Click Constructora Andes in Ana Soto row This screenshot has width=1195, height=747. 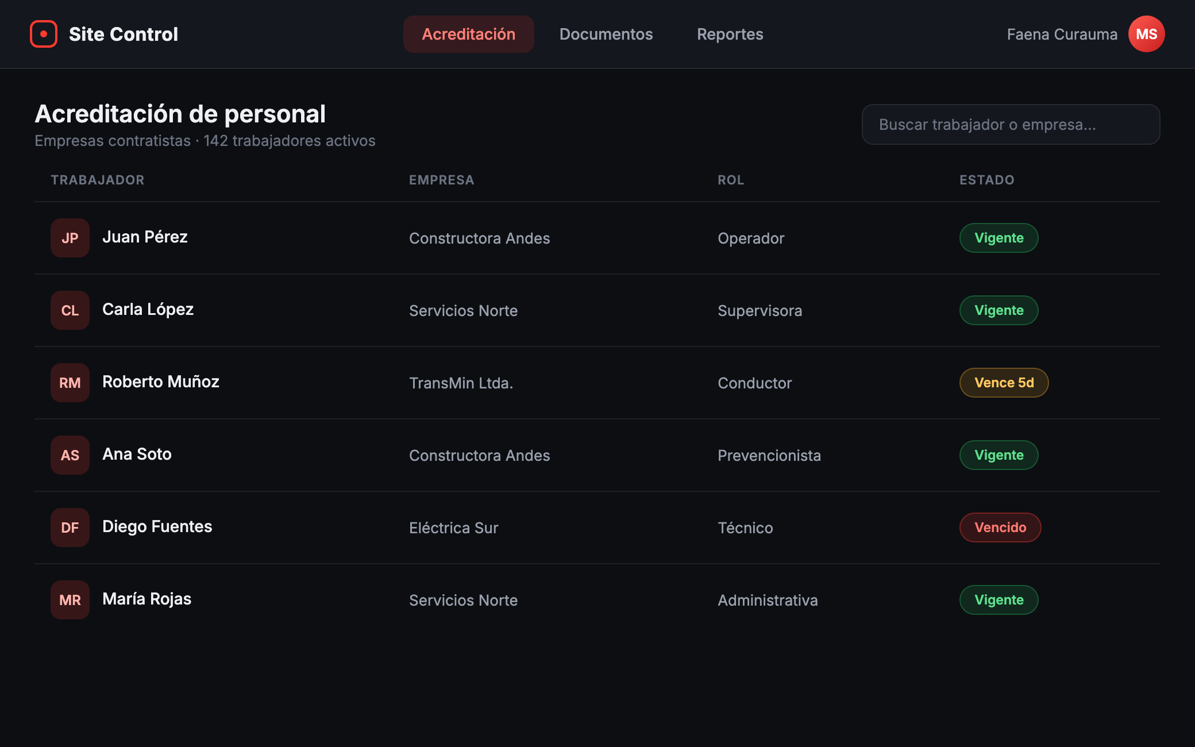479,455
